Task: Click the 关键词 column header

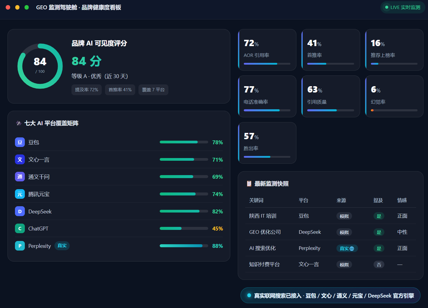Action: (x=256, y=200)
